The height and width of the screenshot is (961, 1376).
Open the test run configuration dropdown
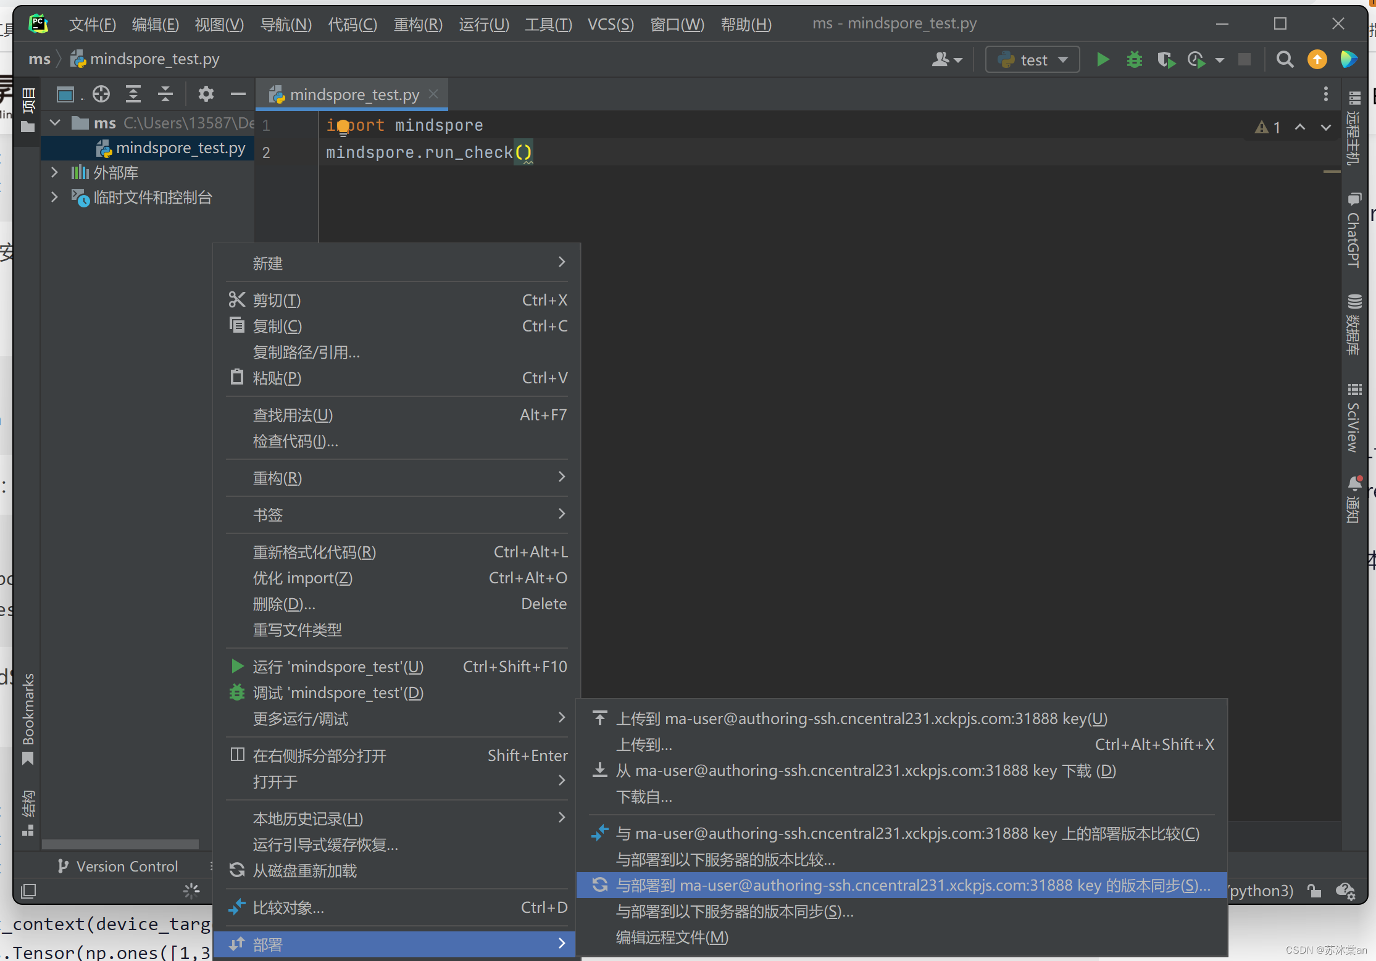[x=1033, y=60]
